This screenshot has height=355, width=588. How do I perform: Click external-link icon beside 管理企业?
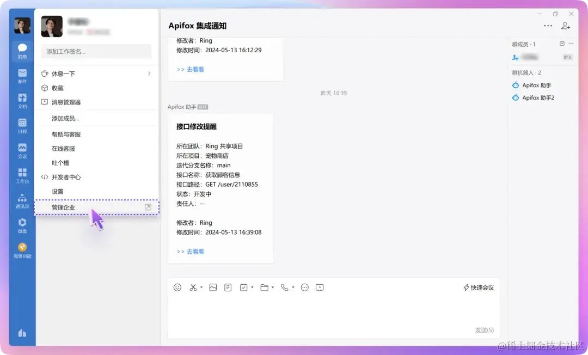[x=148, y=207]
